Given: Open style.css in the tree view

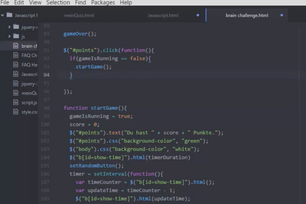Looking at the screenshot, I should (29, 112).
